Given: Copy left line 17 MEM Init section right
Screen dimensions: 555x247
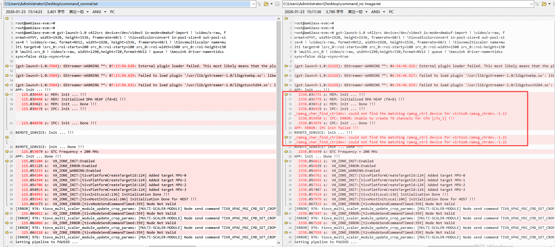Looking at the screenshot, I should [7, 95].
